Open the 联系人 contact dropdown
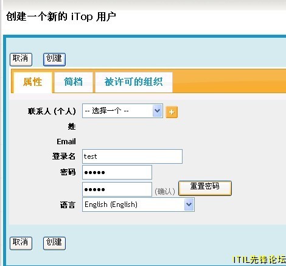 pos(122,111)
